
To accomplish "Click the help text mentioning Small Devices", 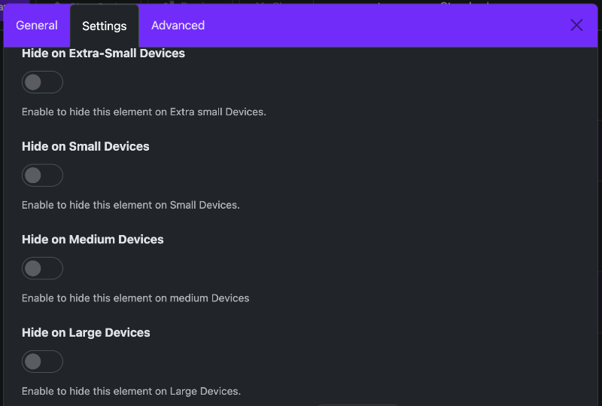I will click(x=131, y=205).
